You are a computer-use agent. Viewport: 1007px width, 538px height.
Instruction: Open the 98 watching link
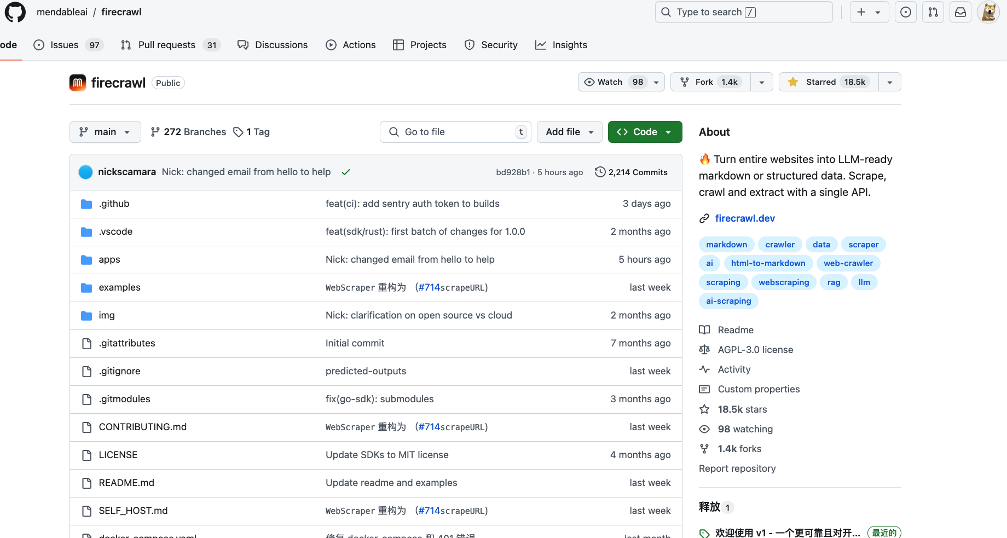(745, 429)
